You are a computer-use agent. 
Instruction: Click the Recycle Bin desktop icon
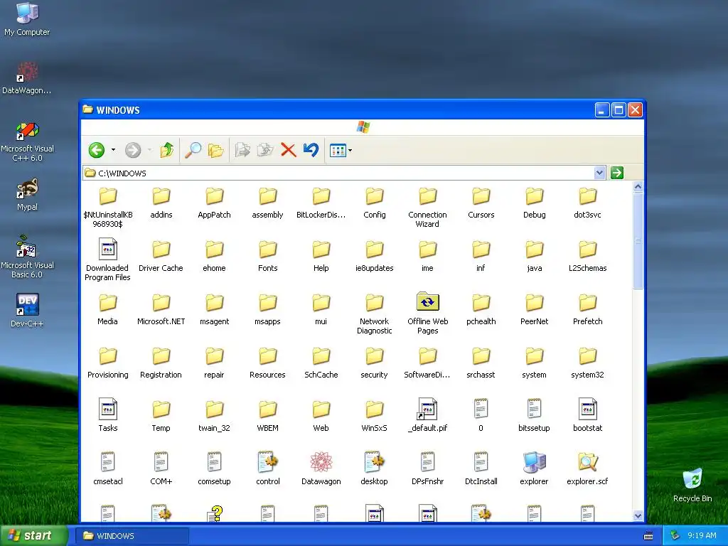pyautogui.click(x=692, y=486)
